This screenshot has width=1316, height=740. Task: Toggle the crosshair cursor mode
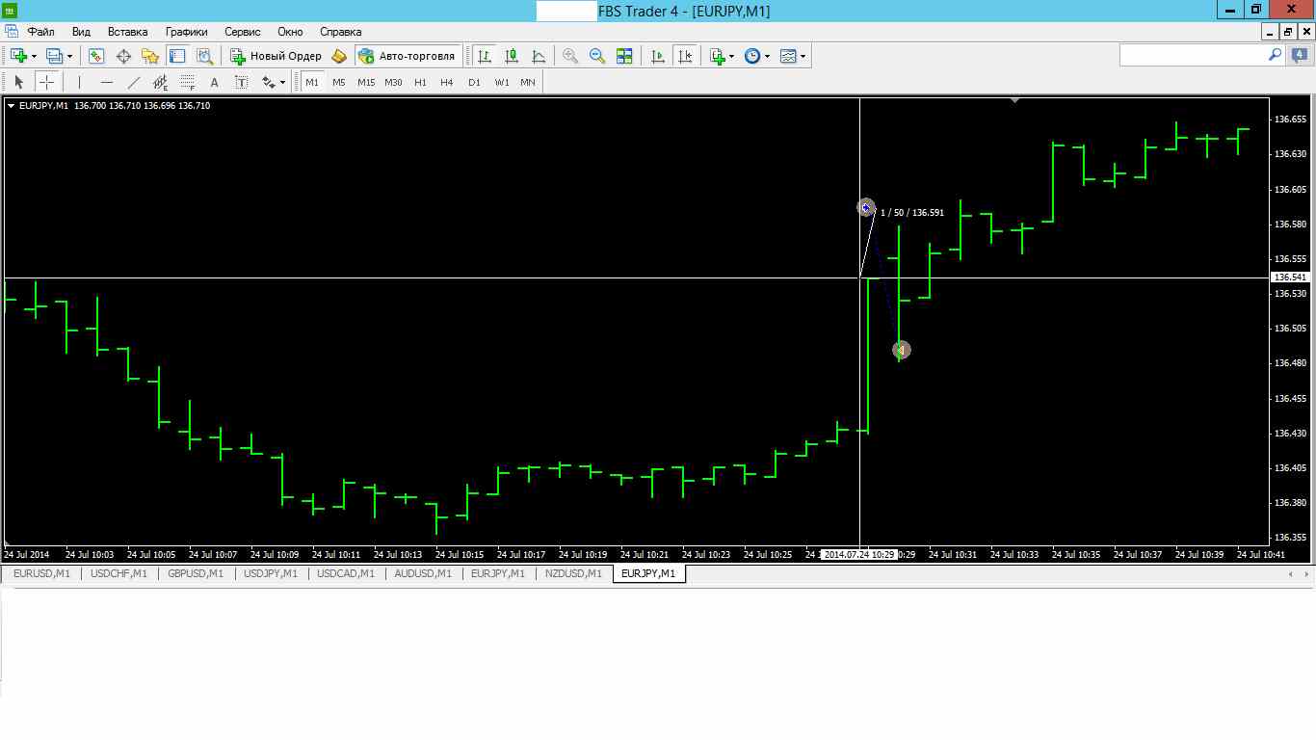pos(45,82)
